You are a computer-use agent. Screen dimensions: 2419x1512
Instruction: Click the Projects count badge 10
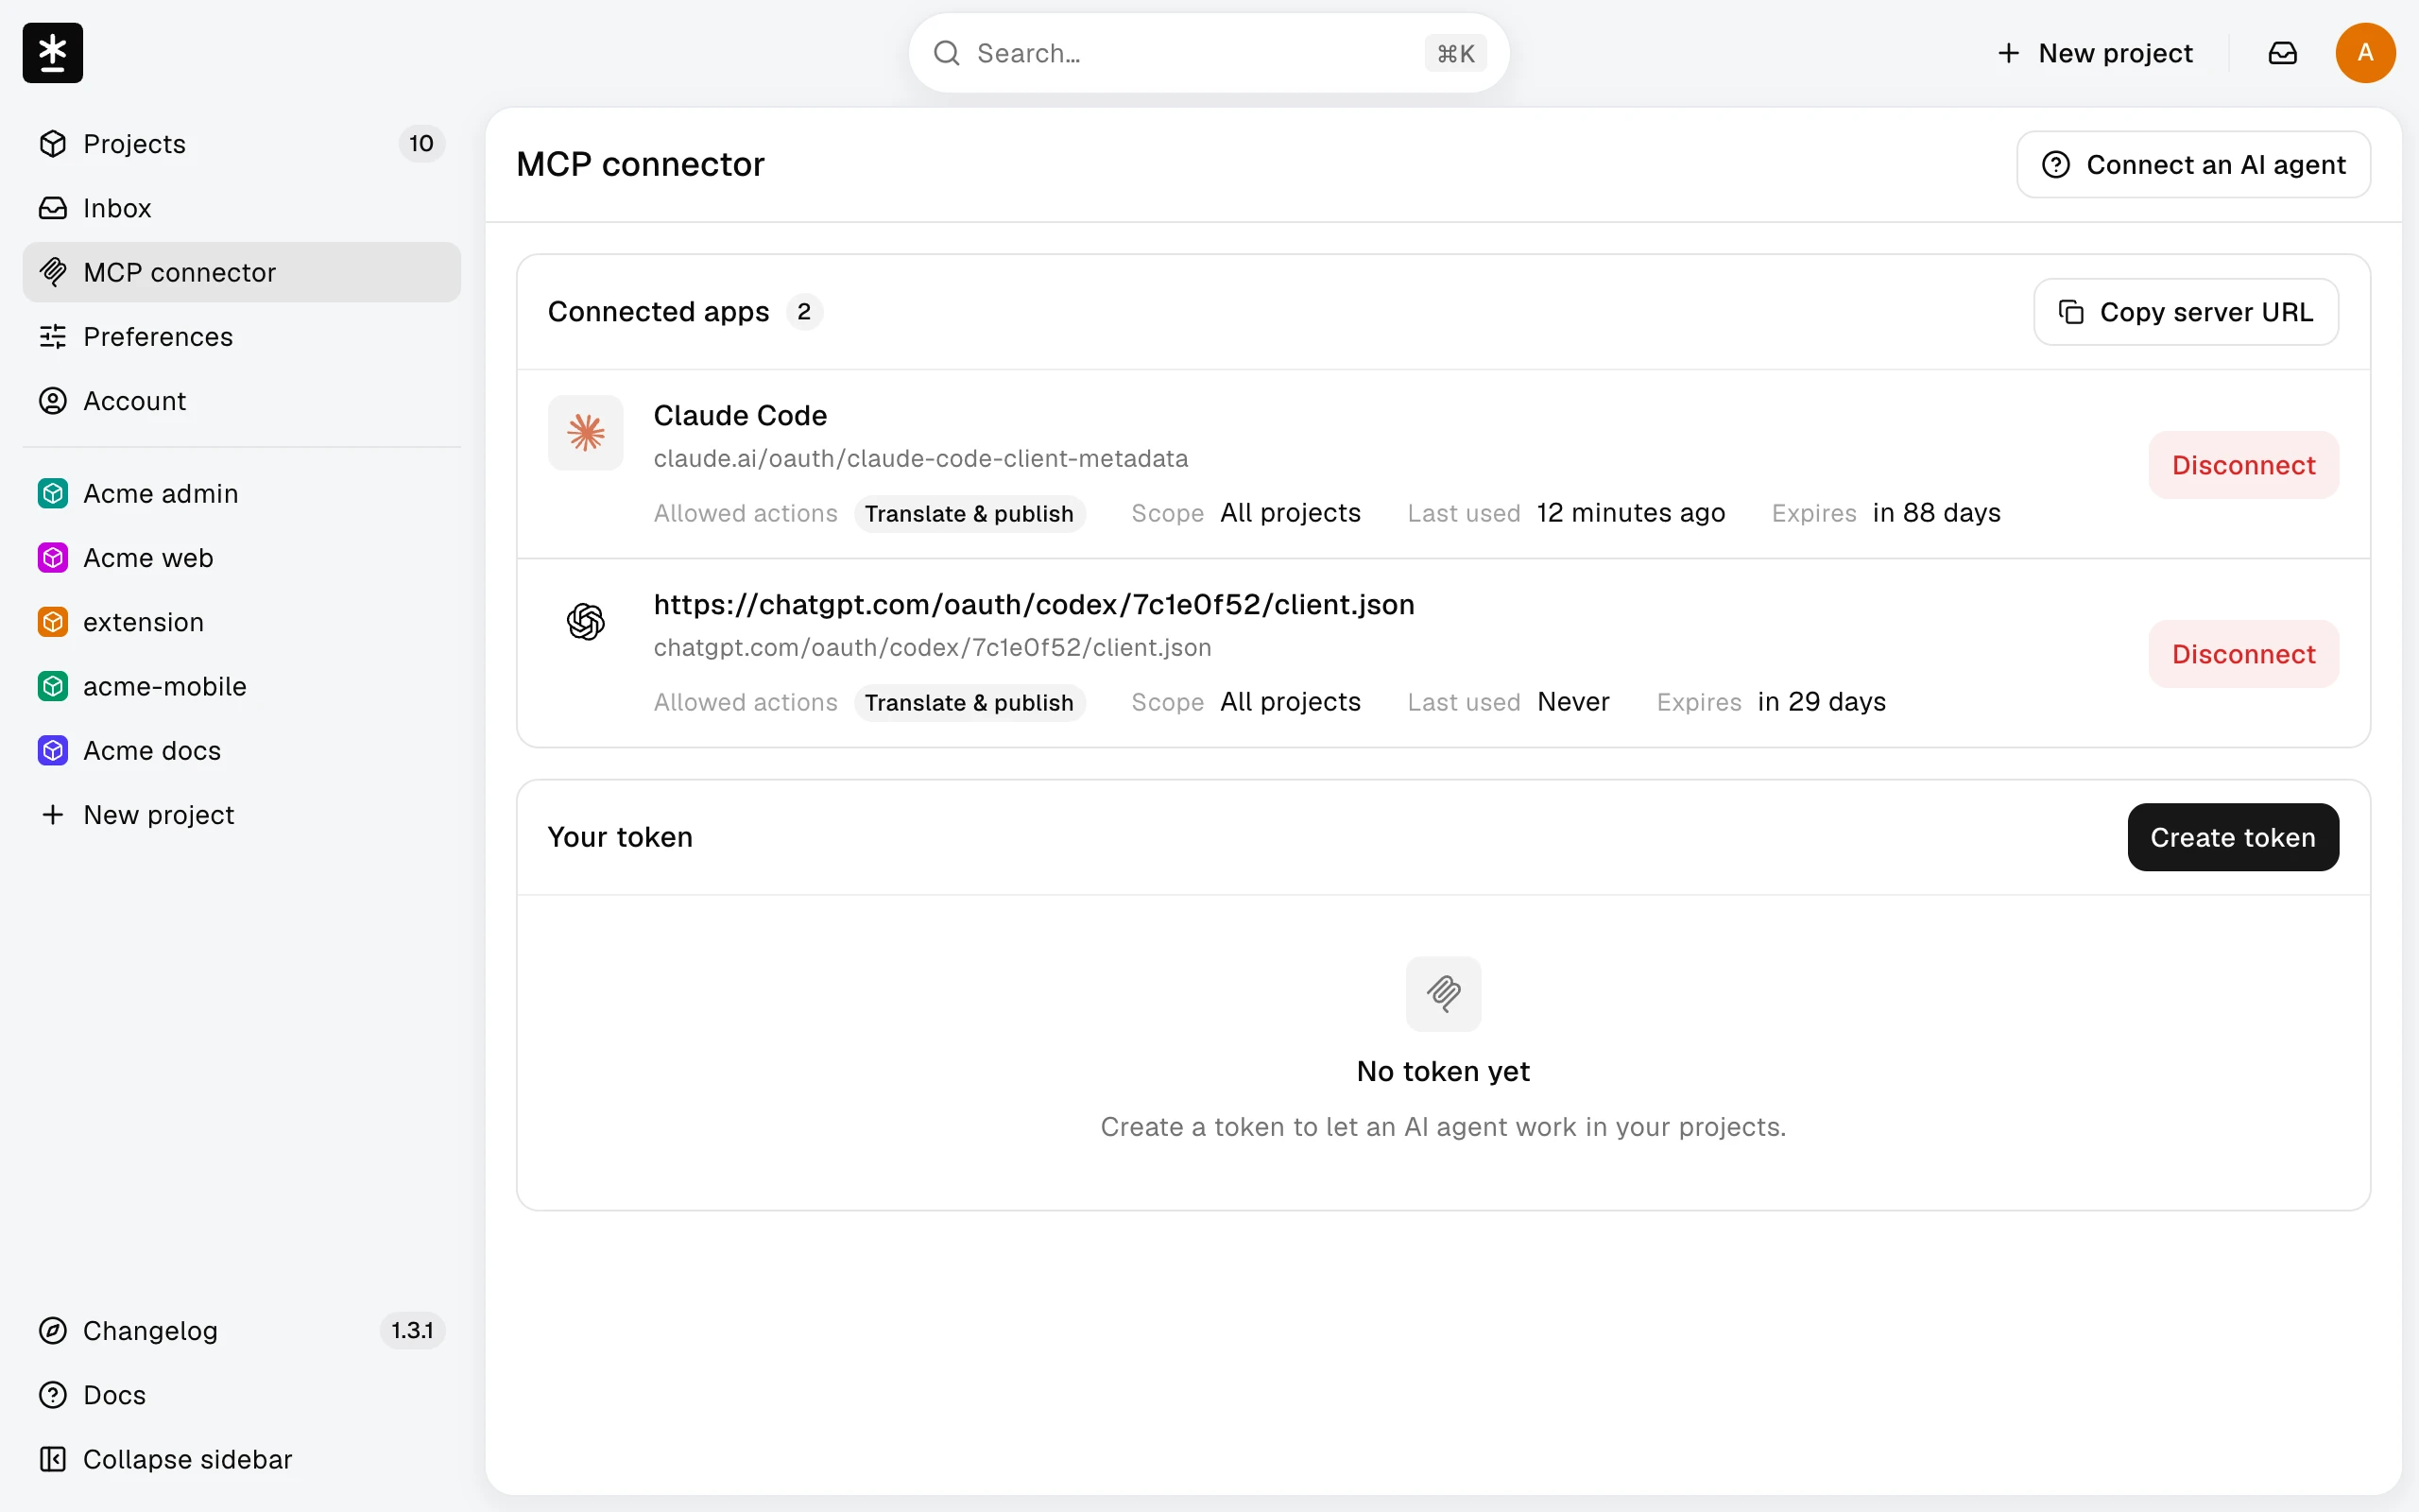point(420,144)
